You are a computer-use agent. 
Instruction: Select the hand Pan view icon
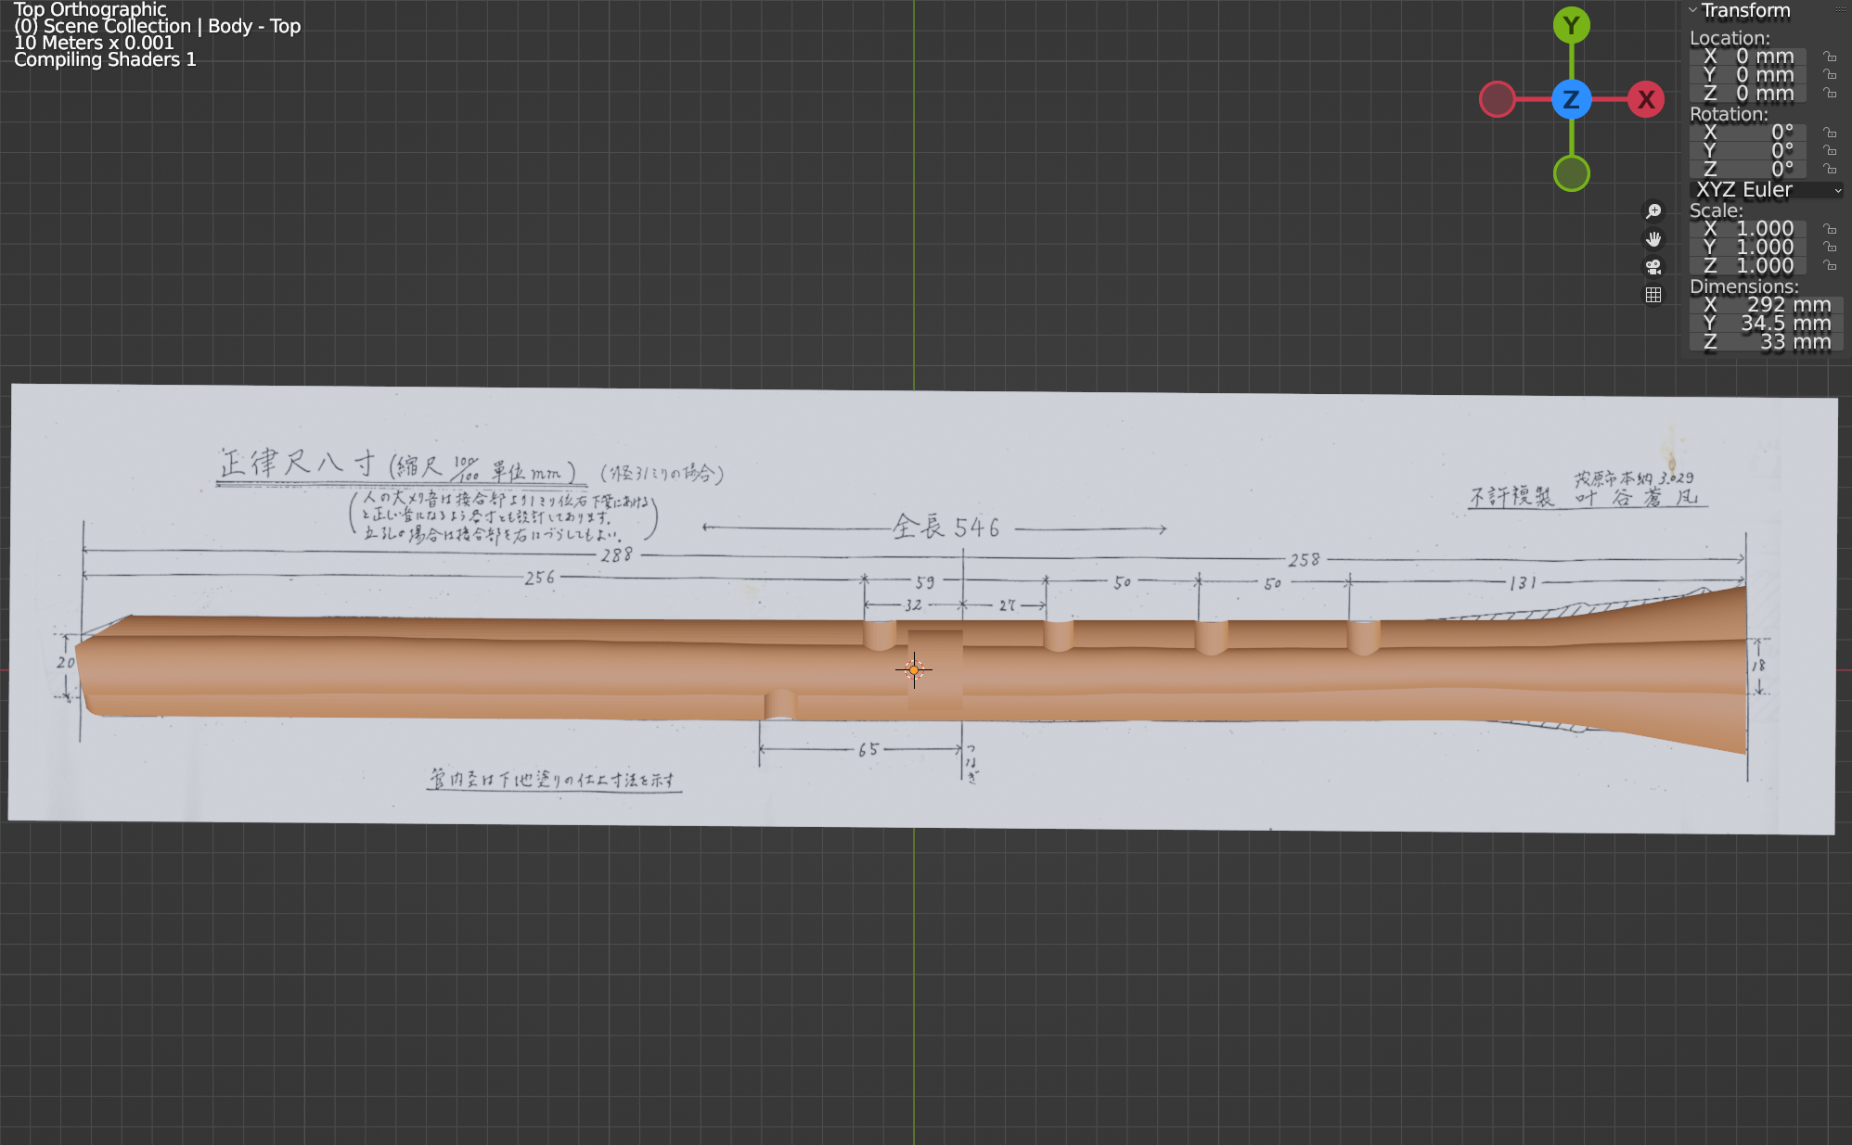coord(1653,238)
